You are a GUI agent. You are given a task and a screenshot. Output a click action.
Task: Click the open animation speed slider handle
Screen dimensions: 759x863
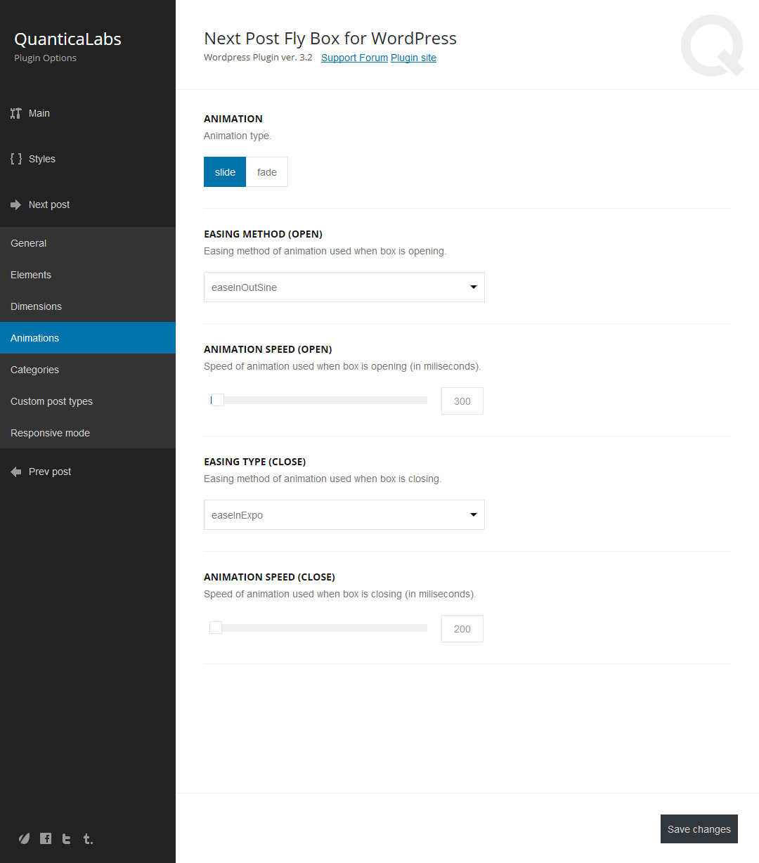tap(217, 400)
